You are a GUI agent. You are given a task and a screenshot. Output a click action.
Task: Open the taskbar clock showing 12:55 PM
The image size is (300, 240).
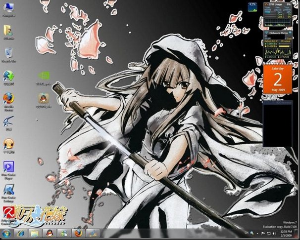click(x=286, y=233)
